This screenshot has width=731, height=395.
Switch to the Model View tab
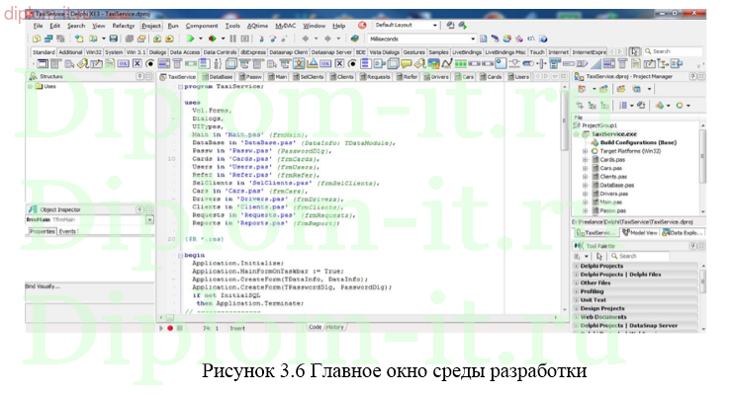(x=640, y=233)
